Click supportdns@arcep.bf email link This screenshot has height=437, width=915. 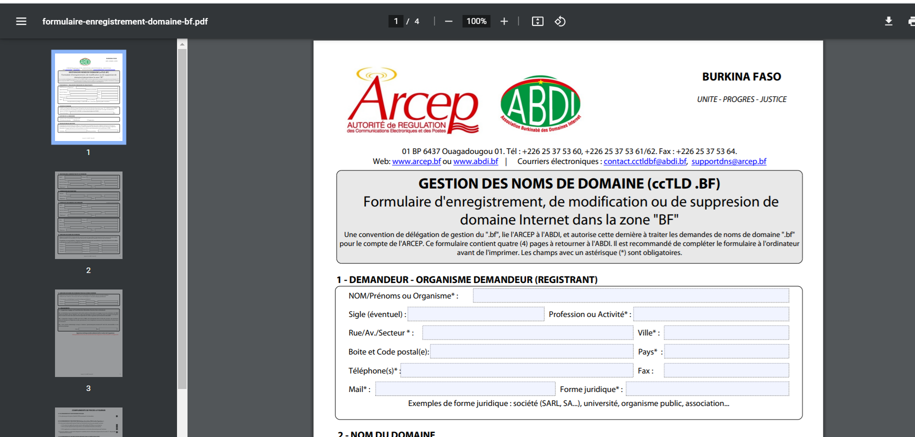[728, 161]
